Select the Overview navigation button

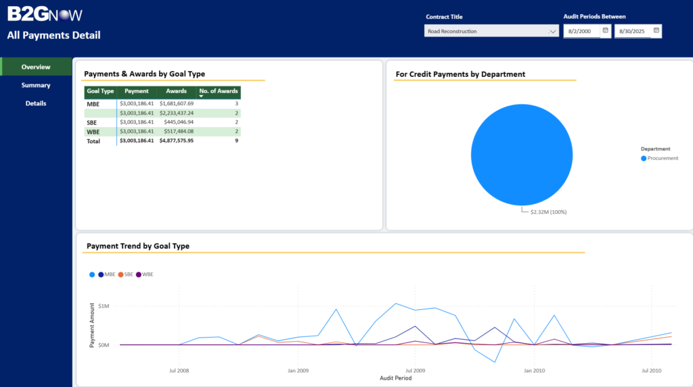tap(36, 67)
